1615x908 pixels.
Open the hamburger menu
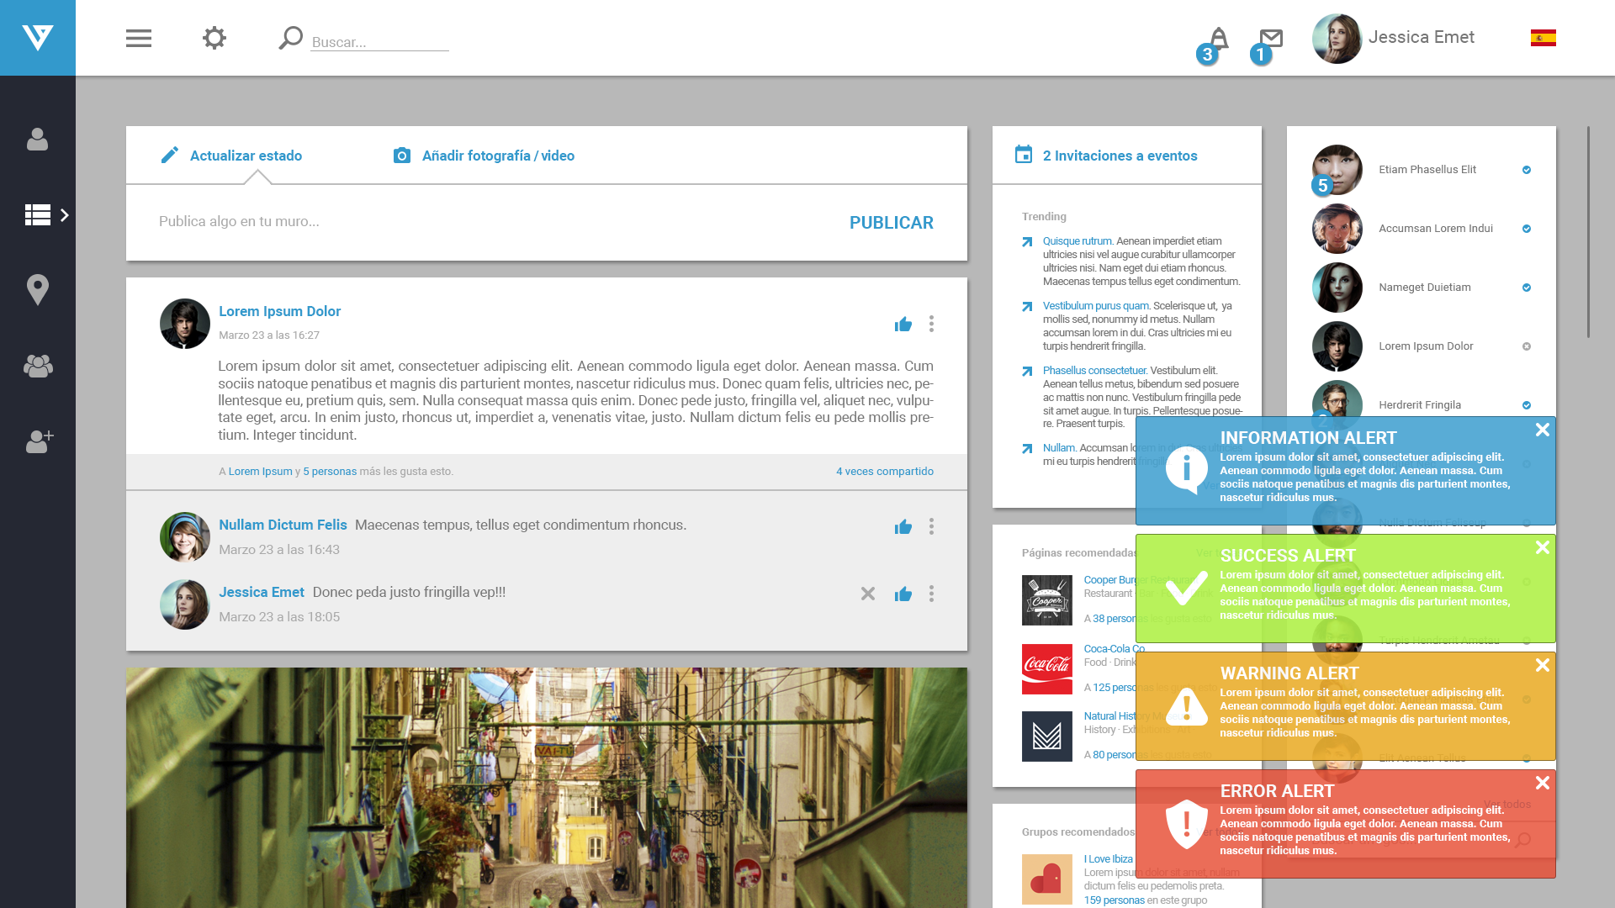click(x=139, y=38)
